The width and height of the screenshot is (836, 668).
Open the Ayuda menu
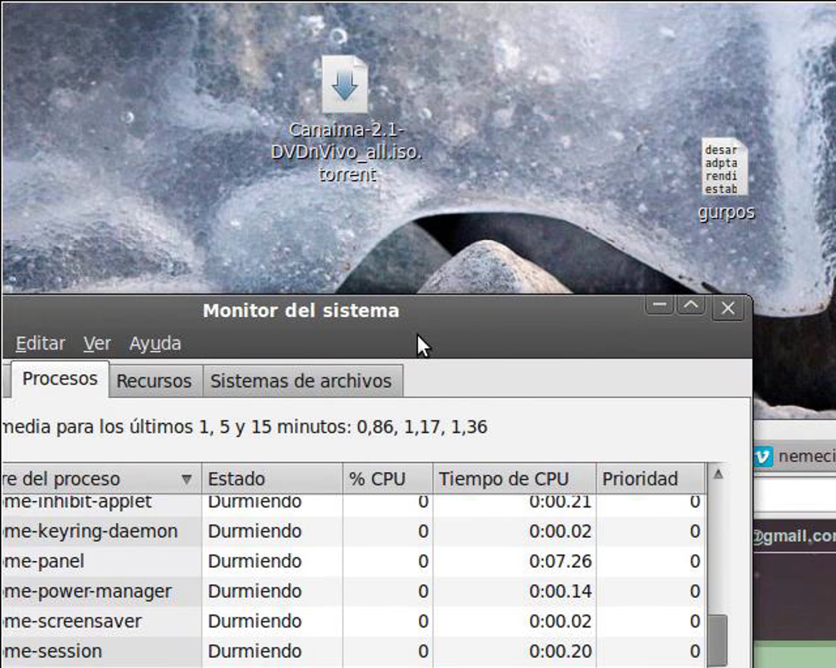pos(155,343)
